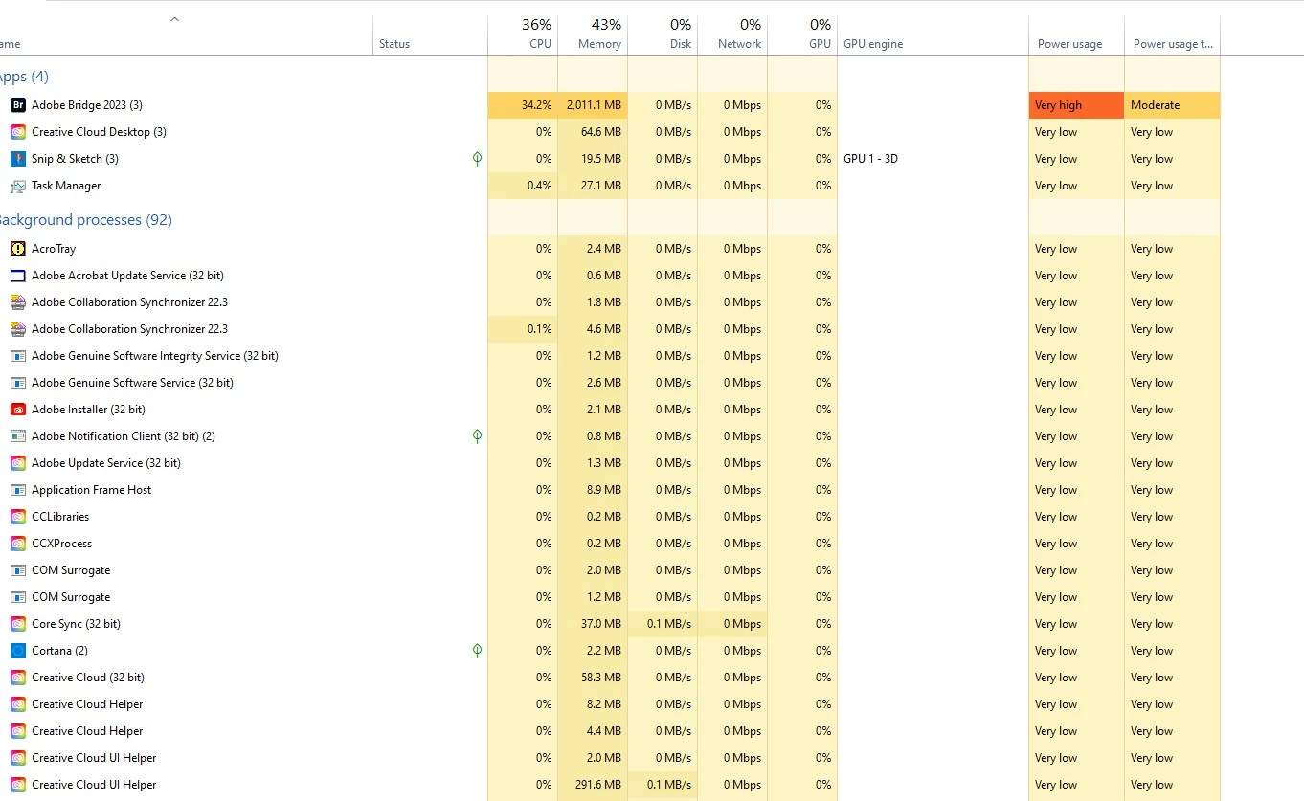Click the Adobe Bridge 2023 Br icon
Image resolution: width=1304 pixels, height=801 pixels.
[17, 105]
